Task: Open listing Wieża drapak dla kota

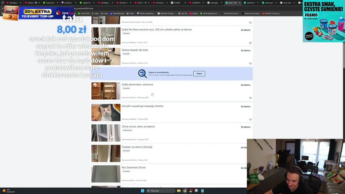Action: (135, 50)
